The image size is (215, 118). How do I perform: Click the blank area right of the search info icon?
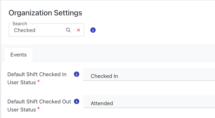click(x=151, y=30)
